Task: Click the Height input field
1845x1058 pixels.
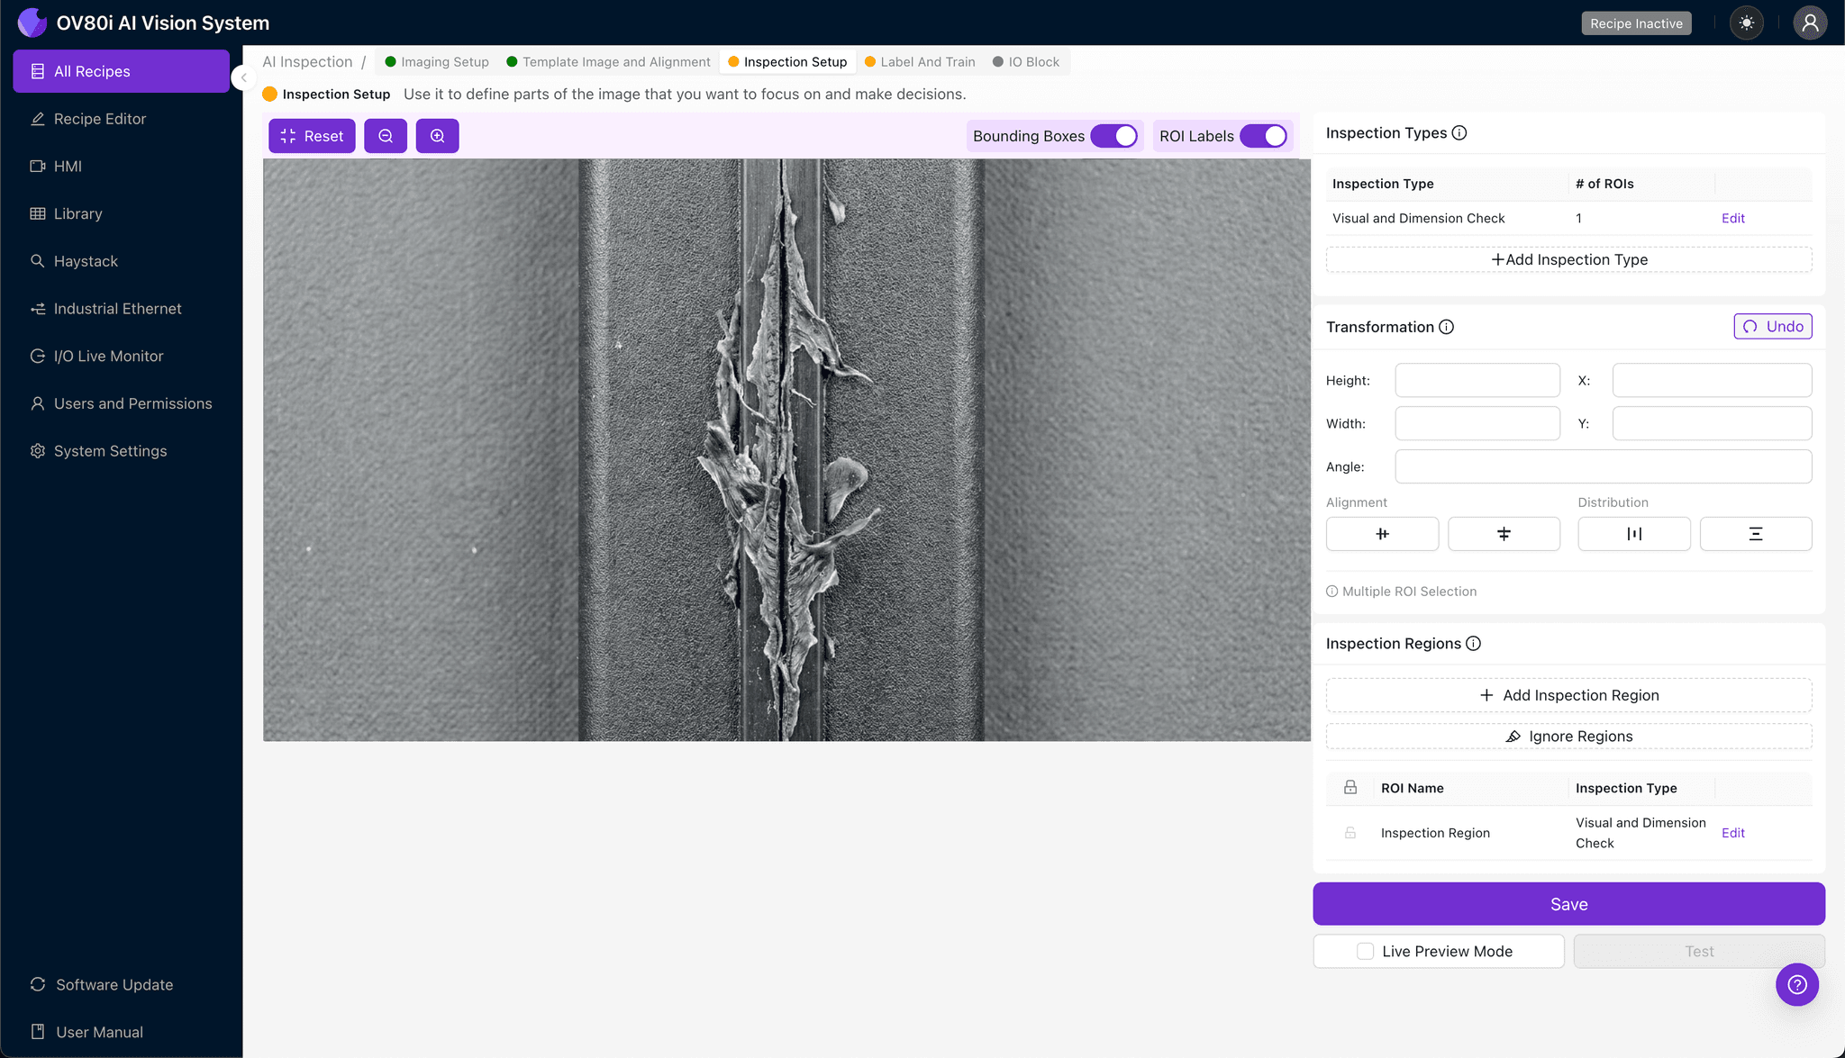Action: click(1477, 380)
